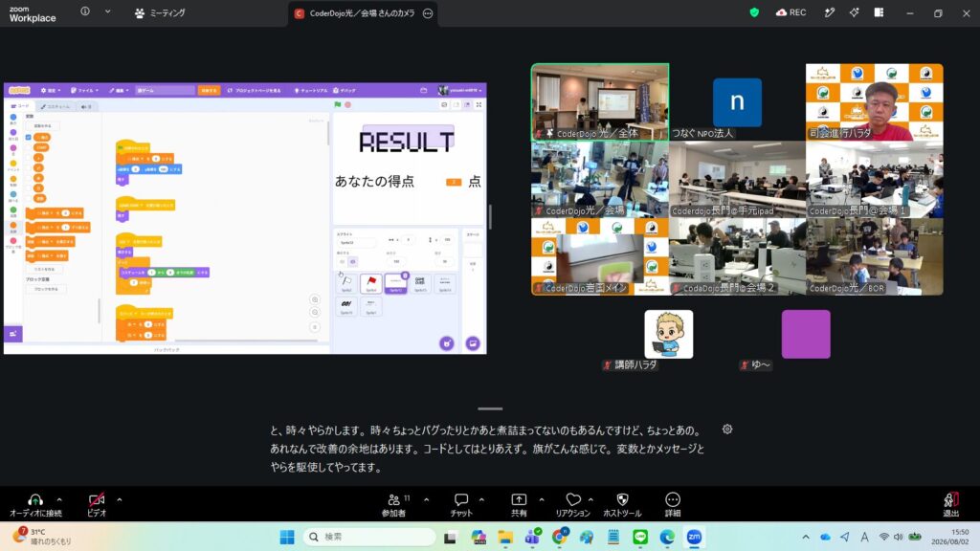Click the orange share button in Scratch
This screenshot has width=980, height=551.
pos(209,91)
